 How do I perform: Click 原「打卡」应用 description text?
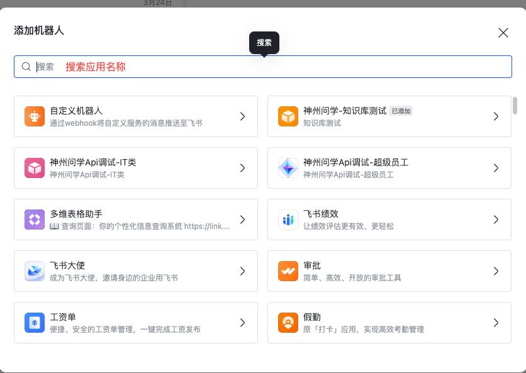[x=364, y=330]
